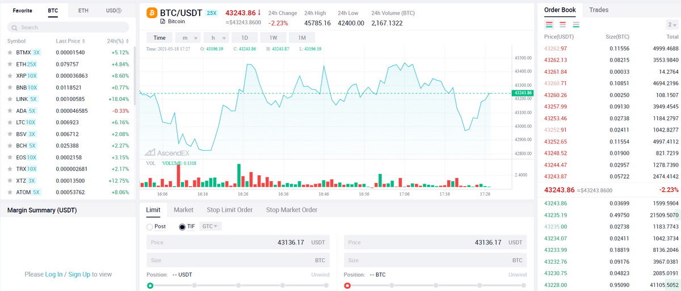
Task: Switch to the Trades tab
Action: (599, 10)
